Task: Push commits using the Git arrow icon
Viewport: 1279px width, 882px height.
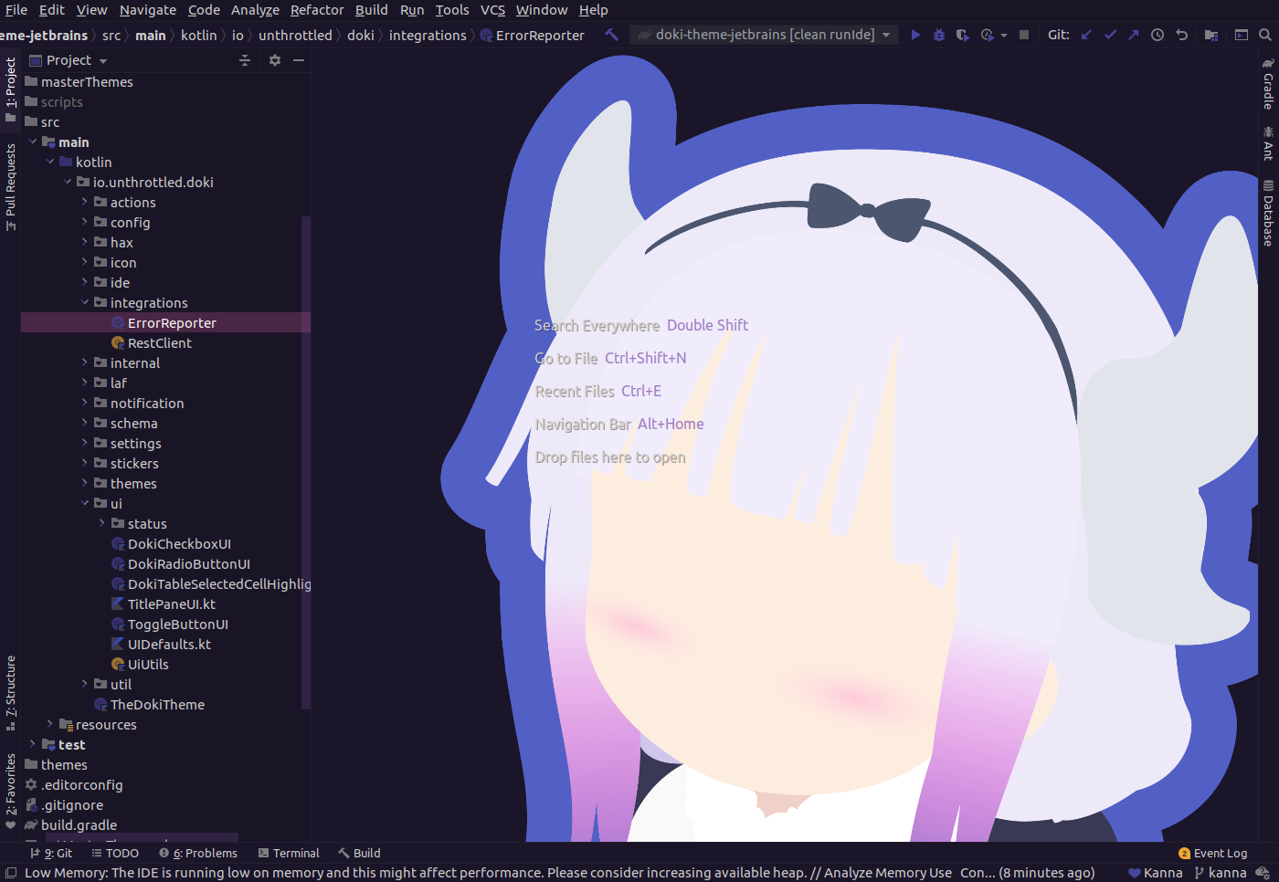Action: point(1132,34)
